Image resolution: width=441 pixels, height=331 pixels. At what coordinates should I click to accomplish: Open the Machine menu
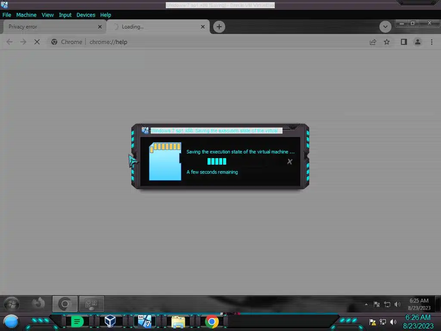coord(26,15)
